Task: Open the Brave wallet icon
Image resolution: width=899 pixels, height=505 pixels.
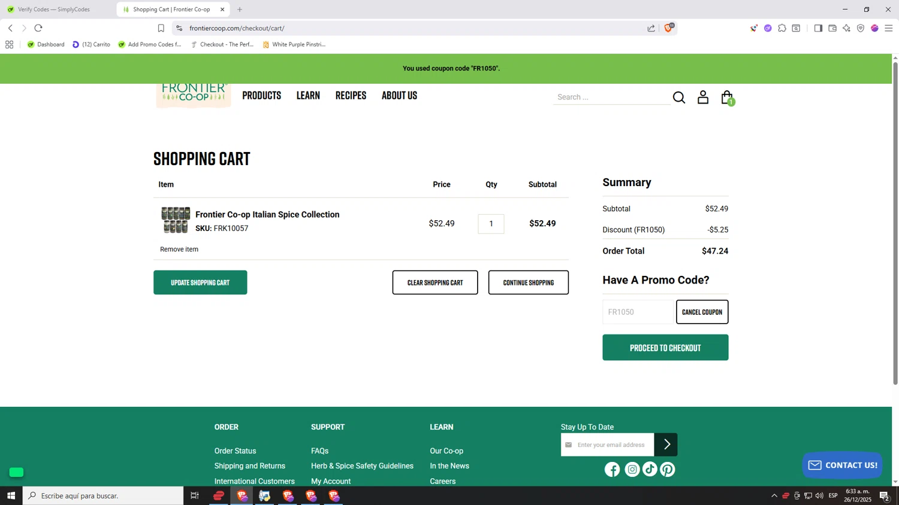Action: pos(832,28)
